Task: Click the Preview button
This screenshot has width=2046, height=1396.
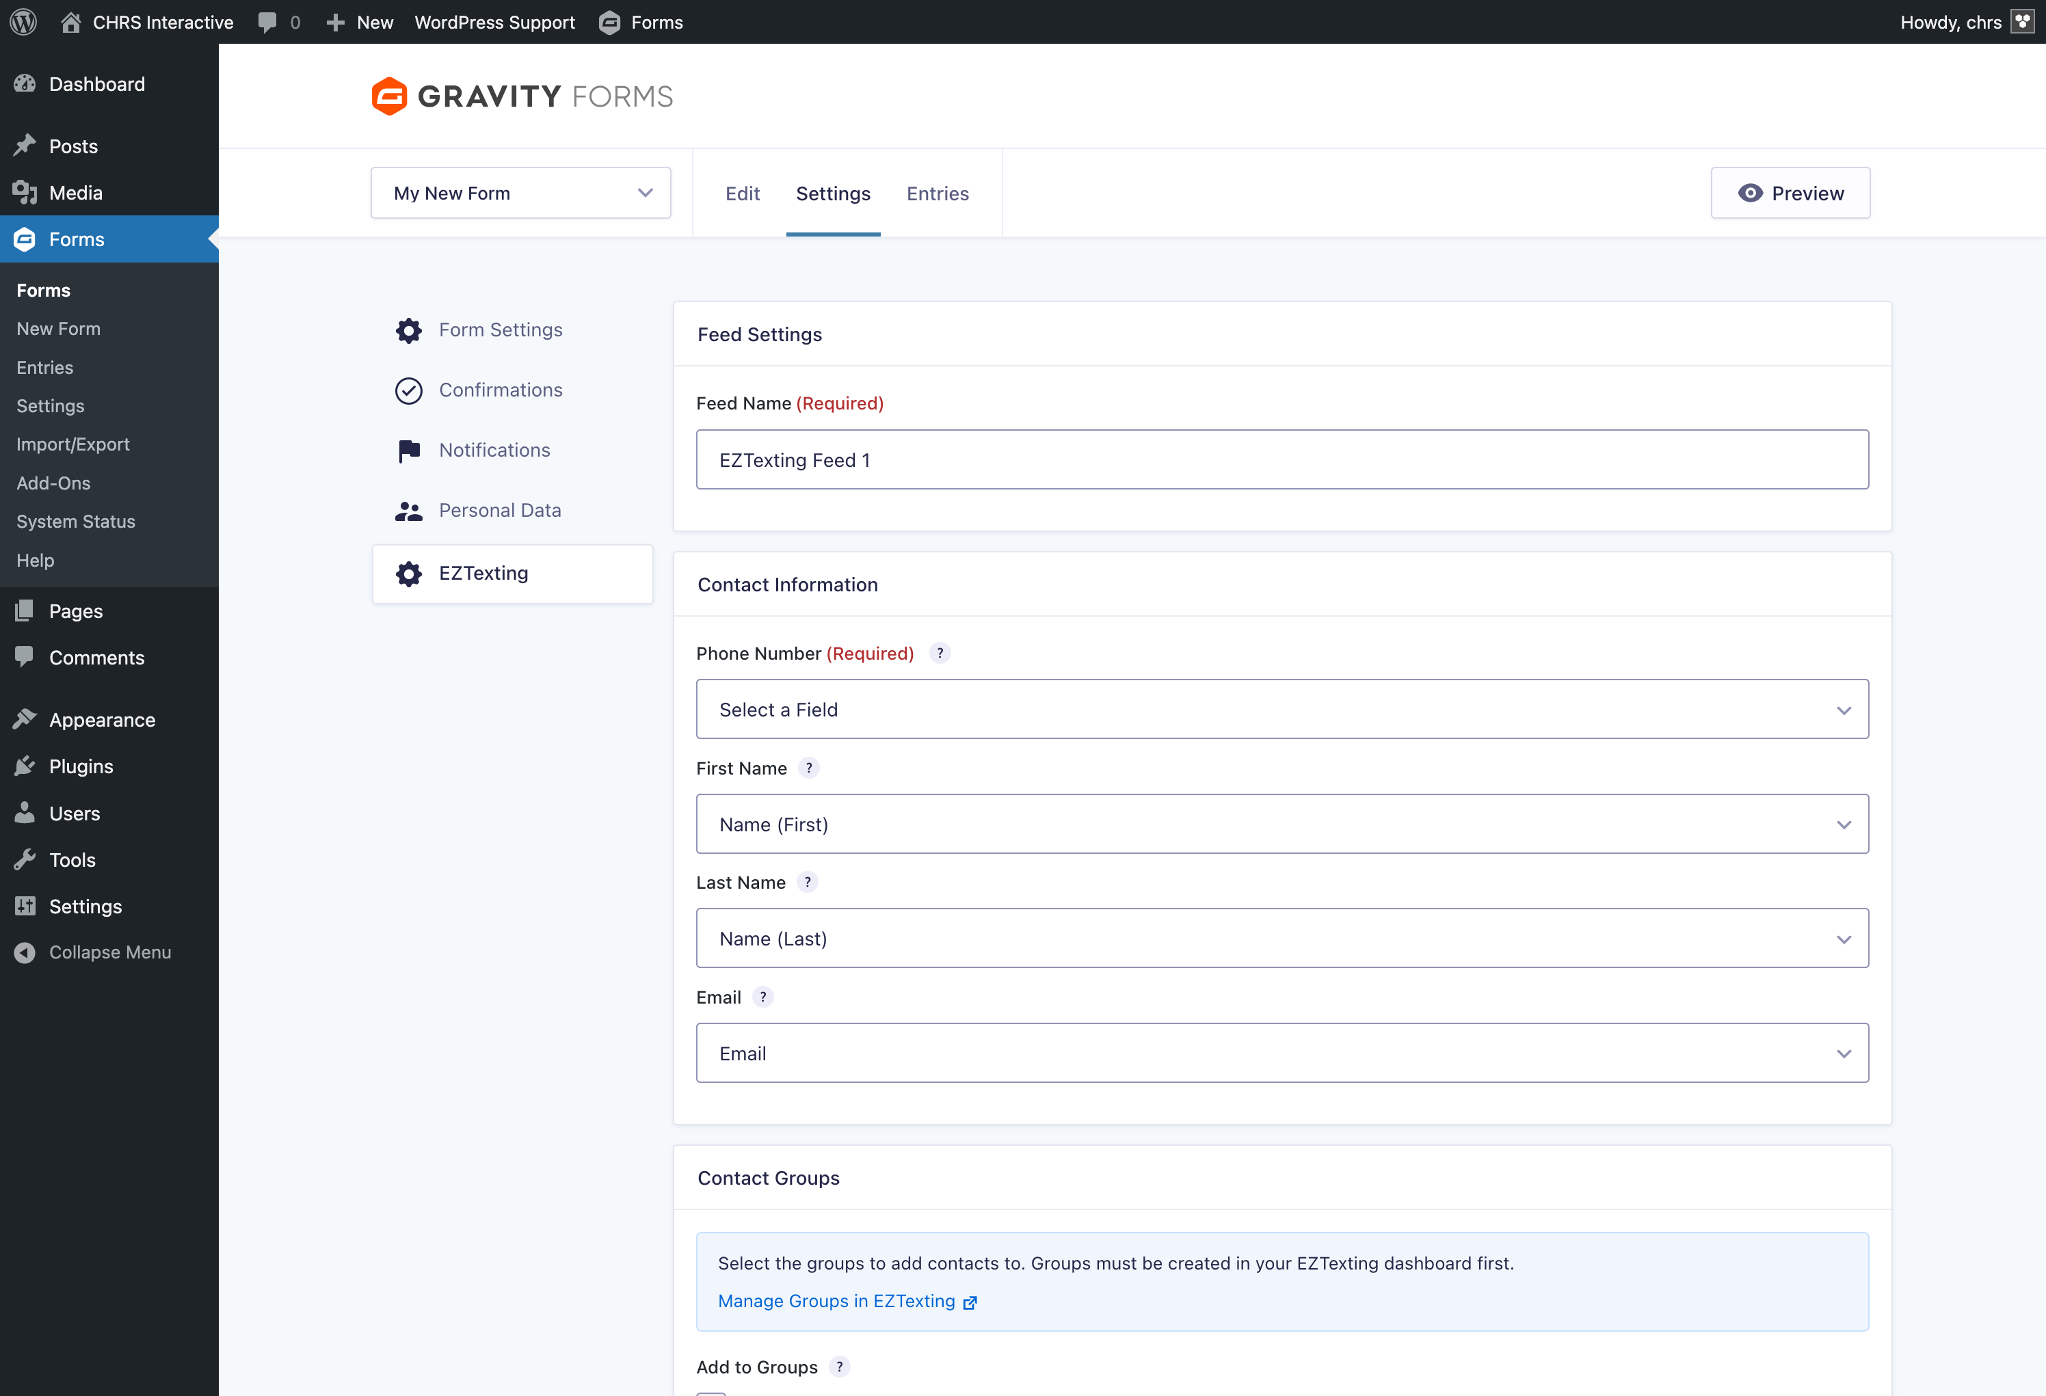Action: (x=1790, y=193)
